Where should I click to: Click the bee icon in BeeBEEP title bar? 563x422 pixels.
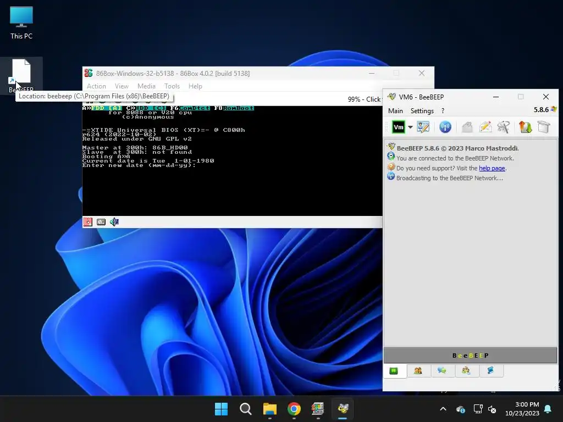coord(391,97)
